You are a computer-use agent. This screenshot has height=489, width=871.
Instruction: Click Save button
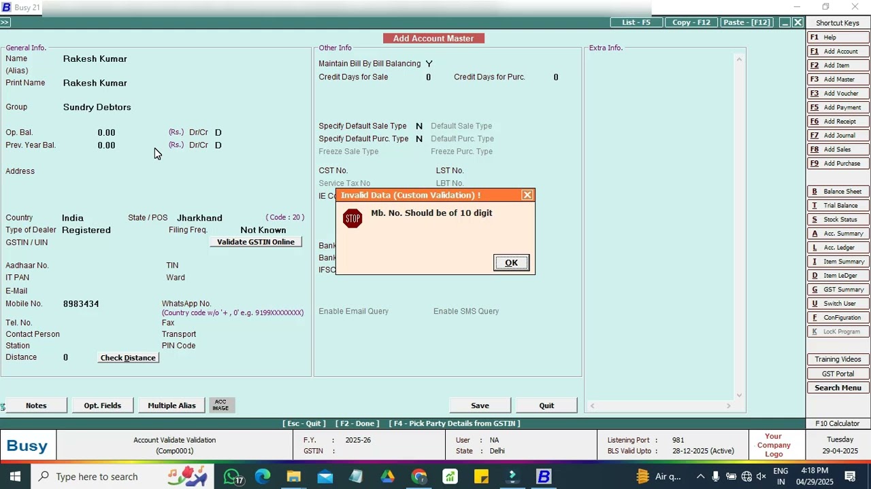[480, 405]
